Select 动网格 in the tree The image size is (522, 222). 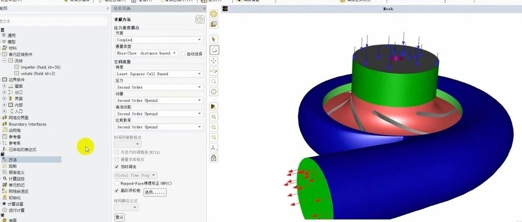15,130
